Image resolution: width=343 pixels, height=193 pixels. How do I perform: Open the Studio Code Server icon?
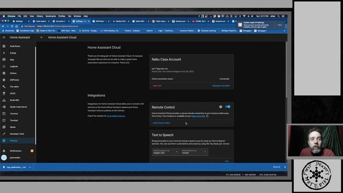(4, 107)
